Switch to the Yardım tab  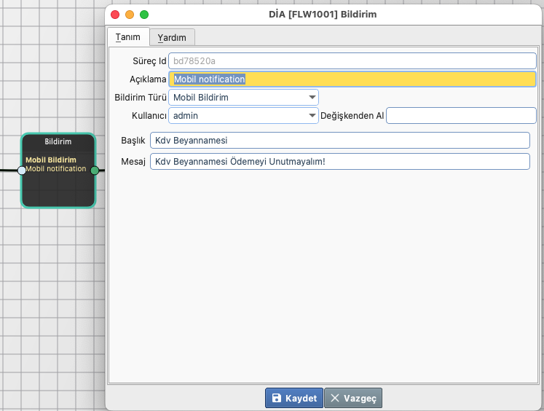coord(173,37)
